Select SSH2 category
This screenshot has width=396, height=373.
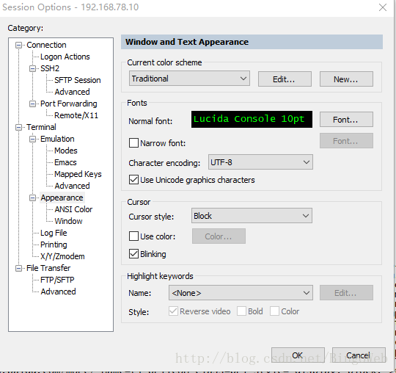[50, 68]
